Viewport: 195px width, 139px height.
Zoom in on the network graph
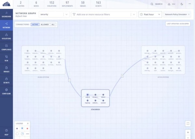[188, 132]
